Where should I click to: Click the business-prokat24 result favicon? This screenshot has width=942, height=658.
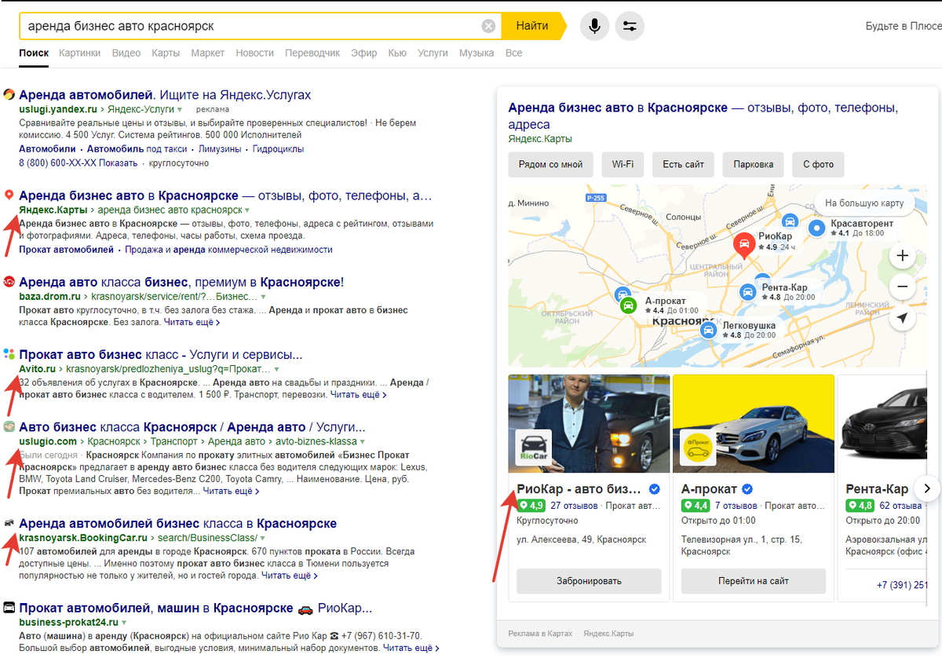[x=9, y=608]
